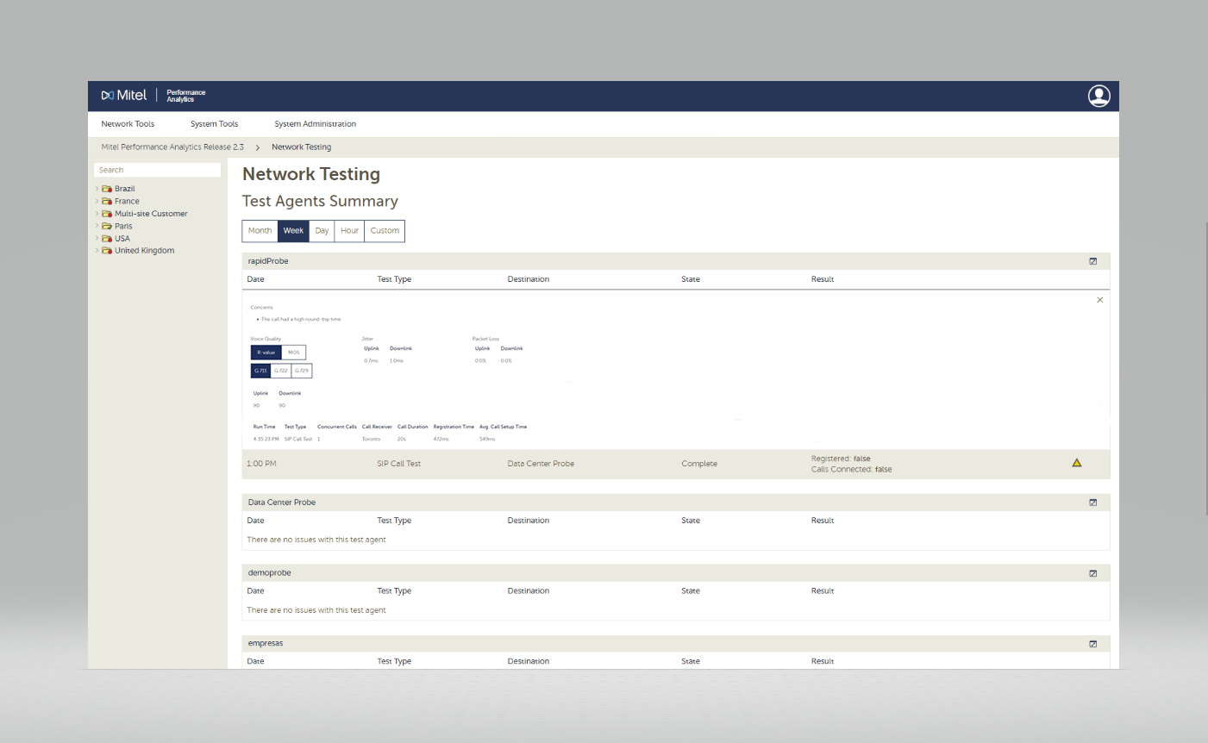Select the G.711 codec toggle
Viewport: 1208px width, 743px height.
[x=260, y=371]
